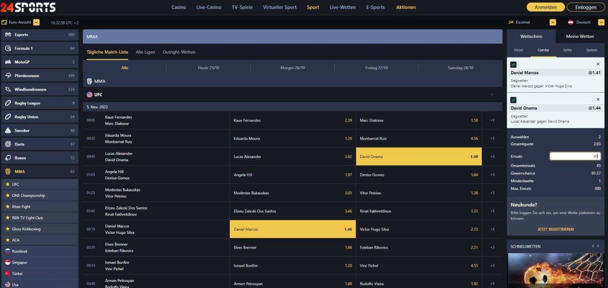This screenshot has height=288, width=608.
Task: Switch to Alle Ligen tab
Action: [x=145, y=52]
